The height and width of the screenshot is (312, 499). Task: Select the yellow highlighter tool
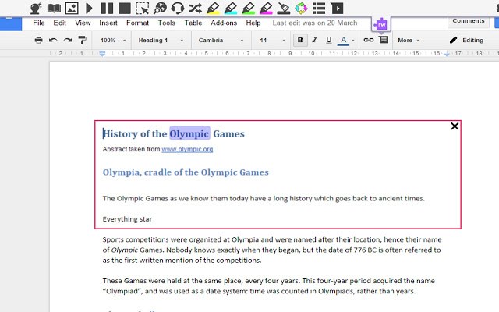pyautogui.click(x=213, y=9)
